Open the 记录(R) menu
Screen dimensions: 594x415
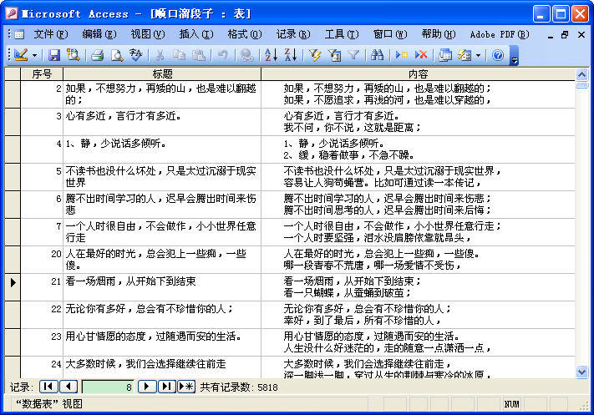tap(293, 34)
